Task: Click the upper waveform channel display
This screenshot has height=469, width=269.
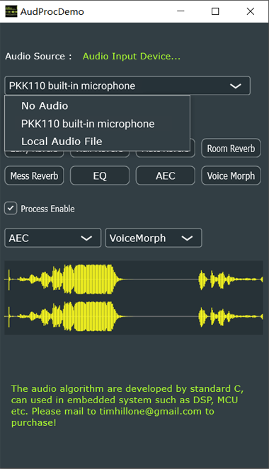Action: click(x=134, y=279)
